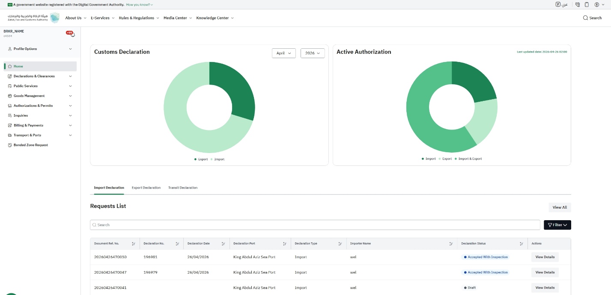
Task: Expand Authorizations & Permits sidebar menu
Action: click(40, 106)
